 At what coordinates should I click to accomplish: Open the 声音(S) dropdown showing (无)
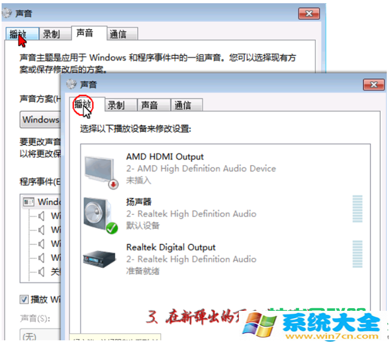(40, 335)
